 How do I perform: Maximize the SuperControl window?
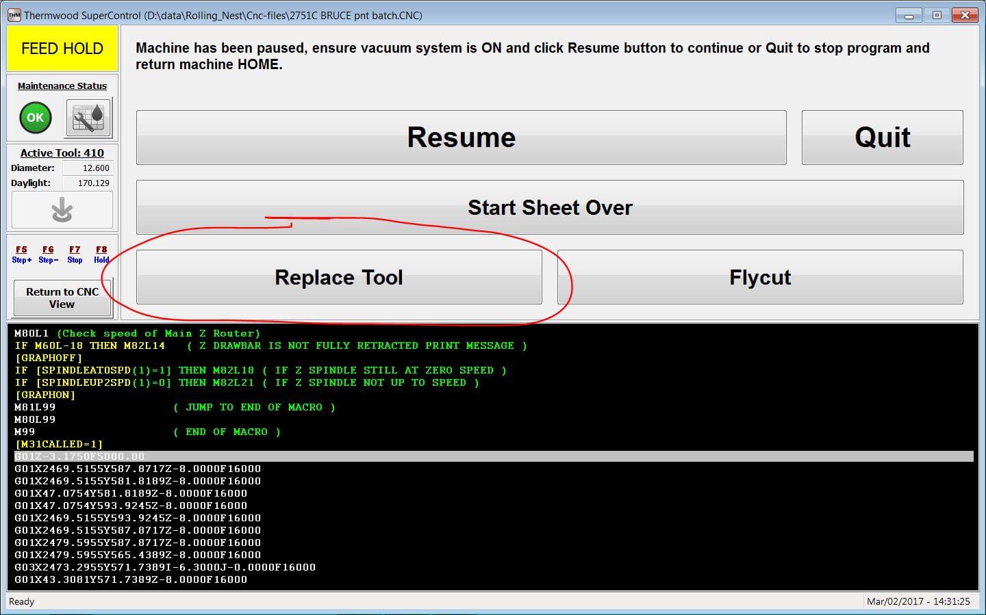pyautogui.click(x=937, y=15)
